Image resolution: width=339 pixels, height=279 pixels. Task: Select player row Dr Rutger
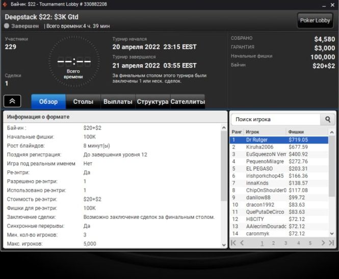279,139
